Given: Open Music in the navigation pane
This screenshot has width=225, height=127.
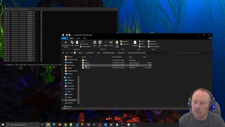Looking at the screenshot, I should coord(68,92).
